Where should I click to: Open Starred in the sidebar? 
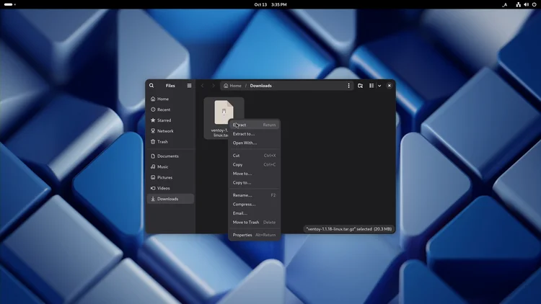tap(170, 120)
